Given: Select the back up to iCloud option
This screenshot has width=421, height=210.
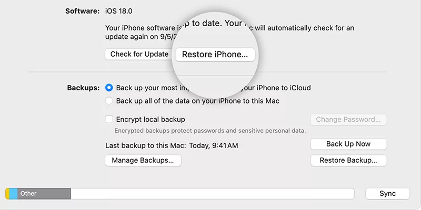Looking at the screenshot, I should pyautogui.click(x=109, y=88).
